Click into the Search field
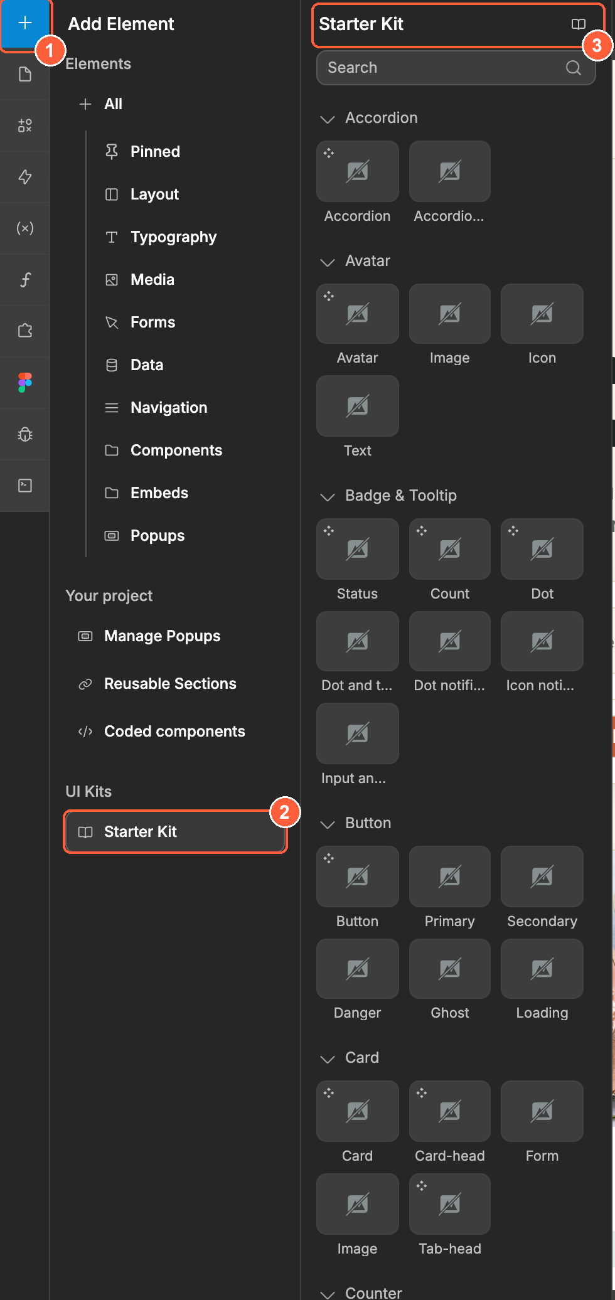This screenshot has height=1300, width=615. (x=456, y=68)
